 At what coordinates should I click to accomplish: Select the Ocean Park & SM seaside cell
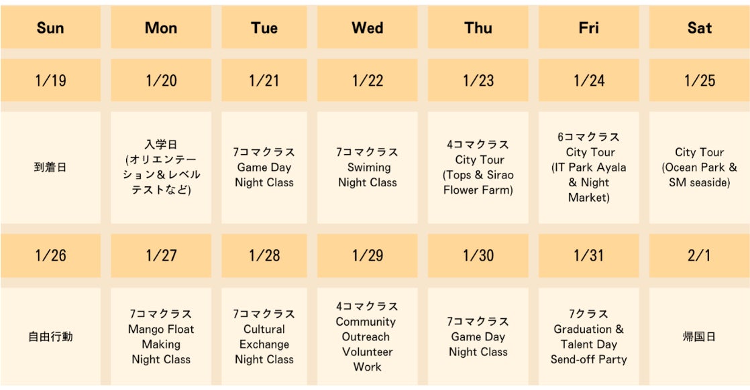pyautogui.click(x=699, y=168)
